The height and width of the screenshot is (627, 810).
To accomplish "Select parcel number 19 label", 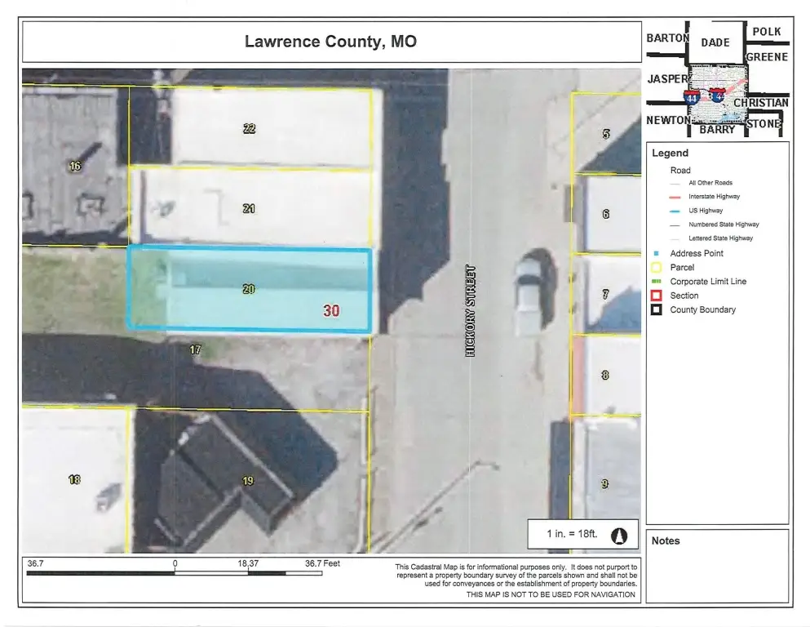I will coord(248,481).
